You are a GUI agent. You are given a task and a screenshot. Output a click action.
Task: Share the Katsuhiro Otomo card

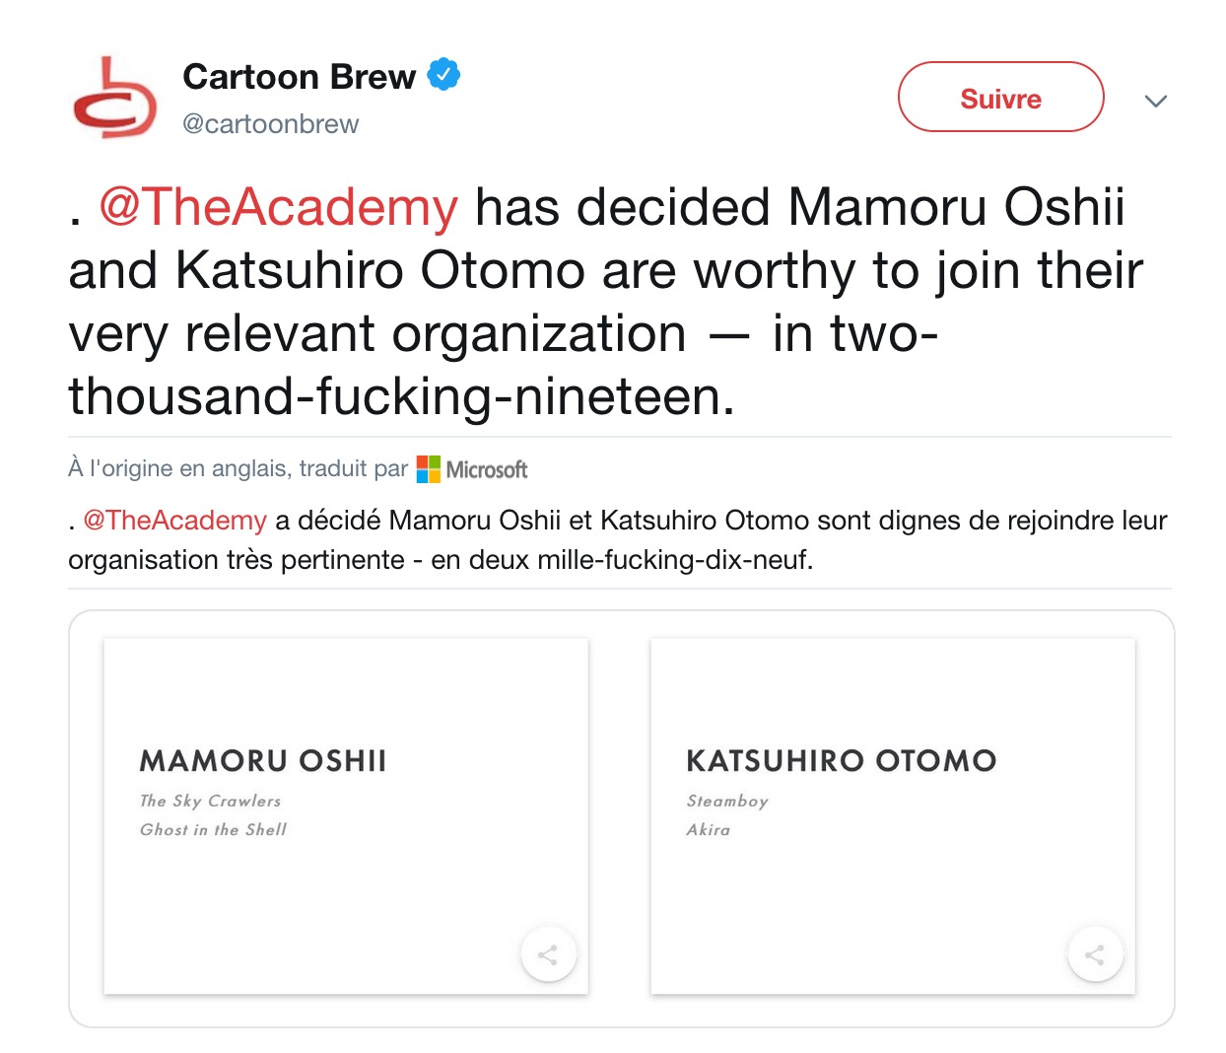[1094, 954]
